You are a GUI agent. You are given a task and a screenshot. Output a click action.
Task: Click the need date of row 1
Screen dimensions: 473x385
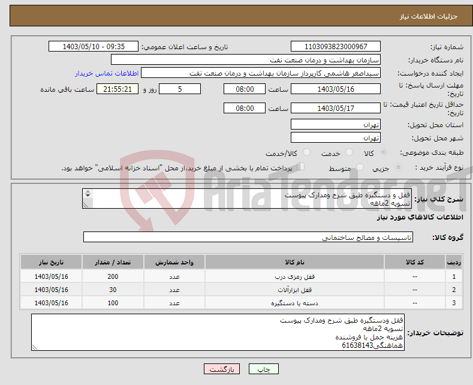[x=52, y=276]
